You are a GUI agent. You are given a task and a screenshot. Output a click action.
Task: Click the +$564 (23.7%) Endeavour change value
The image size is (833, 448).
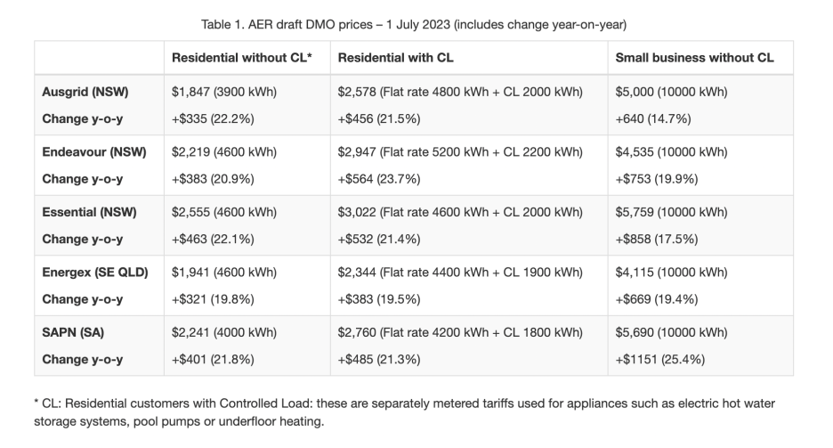tap(379, 178)
